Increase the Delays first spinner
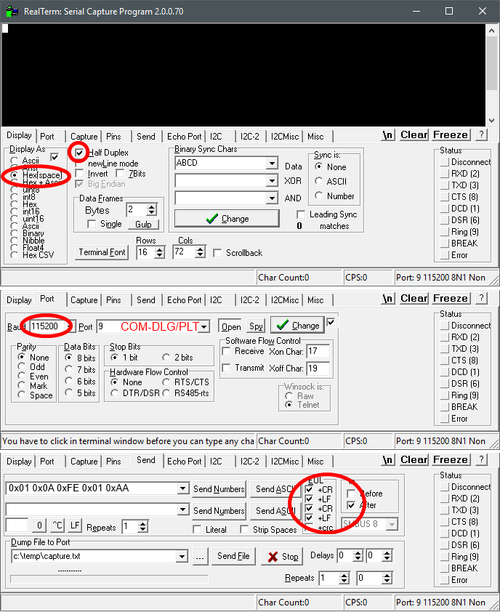The image size is (500, 612). 358,552
